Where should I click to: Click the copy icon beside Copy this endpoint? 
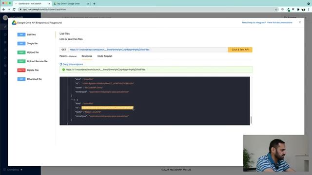pos(60,64)
